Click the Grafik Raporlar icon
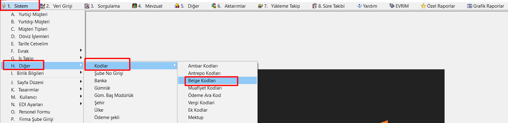Image resolution: width=508 pixels, height=123 pixels. tap(470, 6)
